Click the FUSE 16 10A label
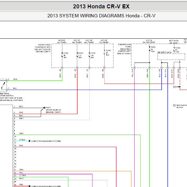The width and height of the screenshot is (187, 187). (66, 55)
